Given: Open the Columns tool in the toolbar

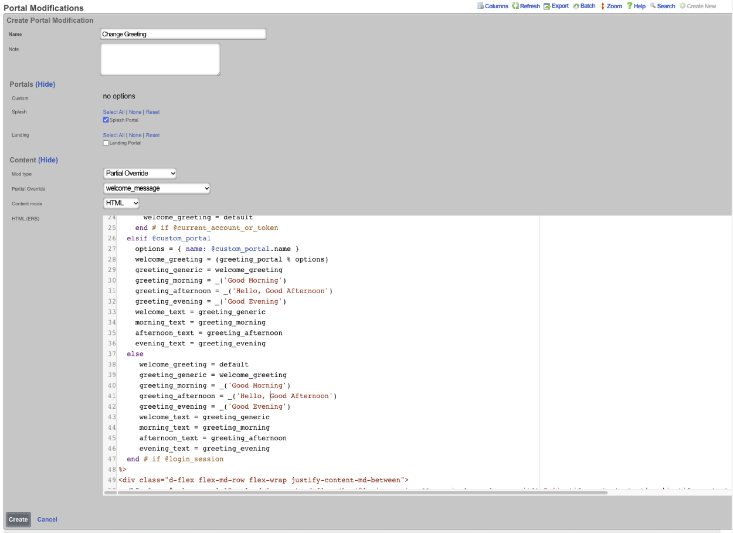Looking at the screenshot, I should coord(493,6).
